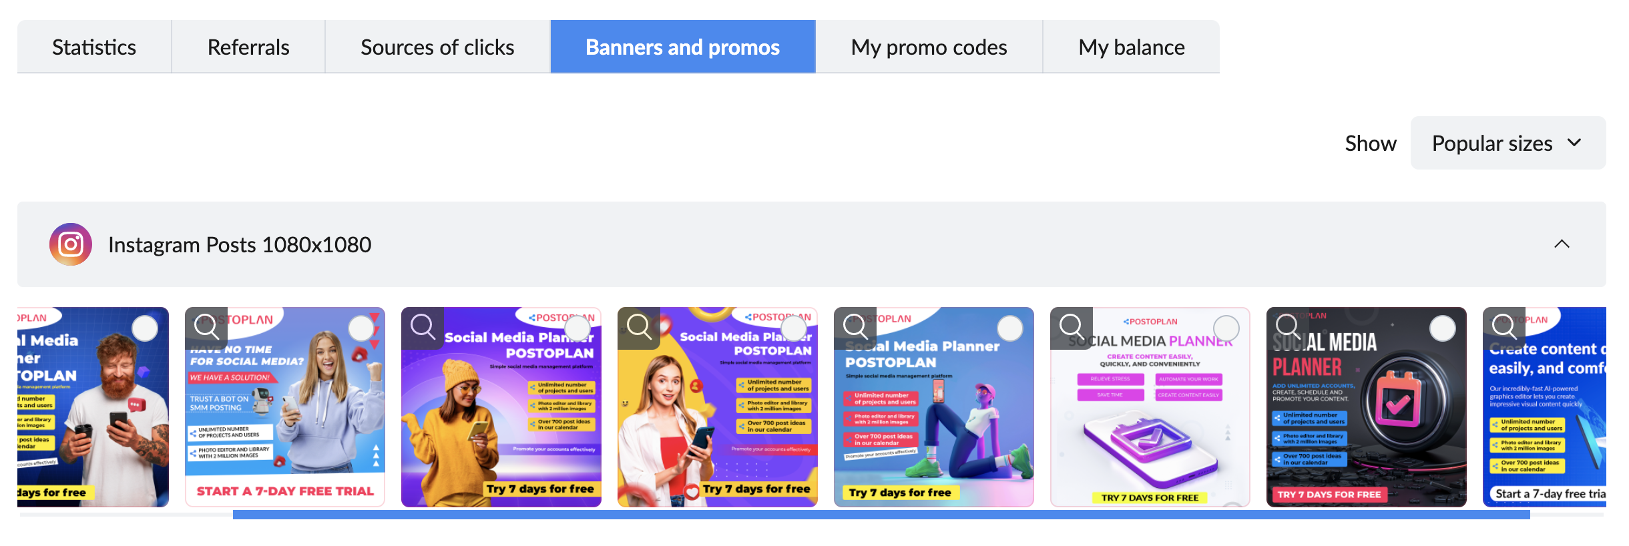Open the My balance tab
The width and height of the screenshot is (1629, 546).
(1132, 47)
